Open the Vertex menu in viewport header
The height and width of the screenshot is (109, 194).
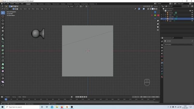pos(38,9)
